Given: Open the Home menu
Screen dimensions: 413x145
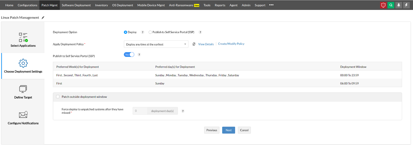Looking at the screenshot, I should pos(9,5).
